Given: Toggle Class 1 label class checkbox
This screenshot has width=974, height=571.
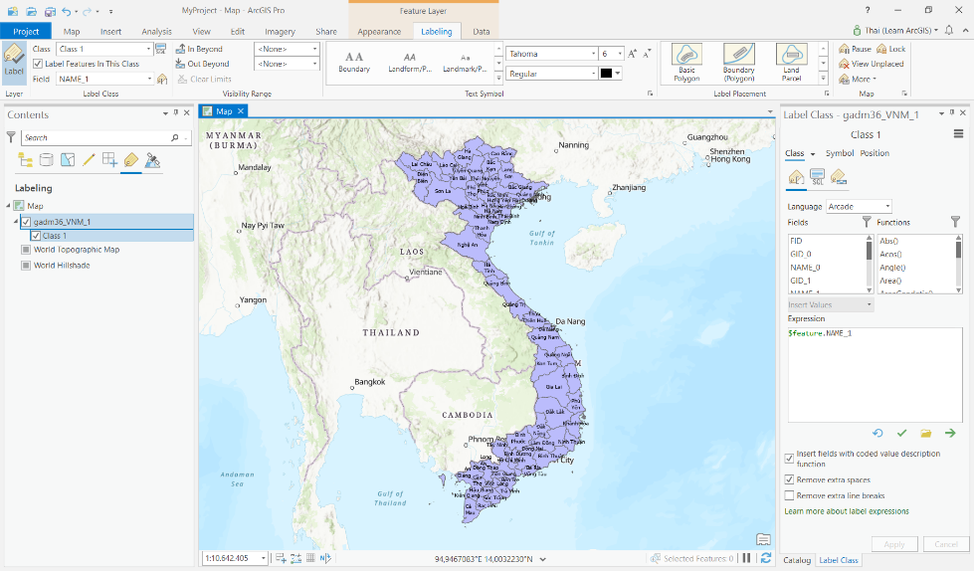Looking at the screenshot, I should [x=36, y=236].
